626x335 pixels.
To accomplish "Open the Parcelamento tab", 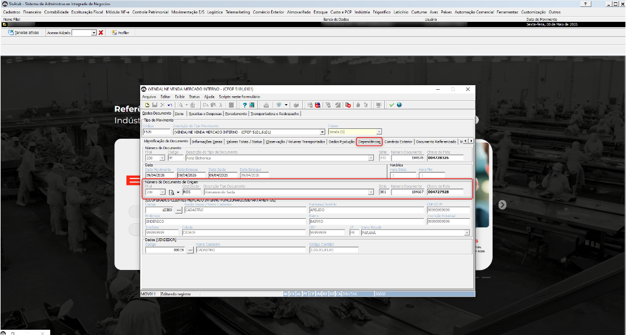I will click(236, 113).
